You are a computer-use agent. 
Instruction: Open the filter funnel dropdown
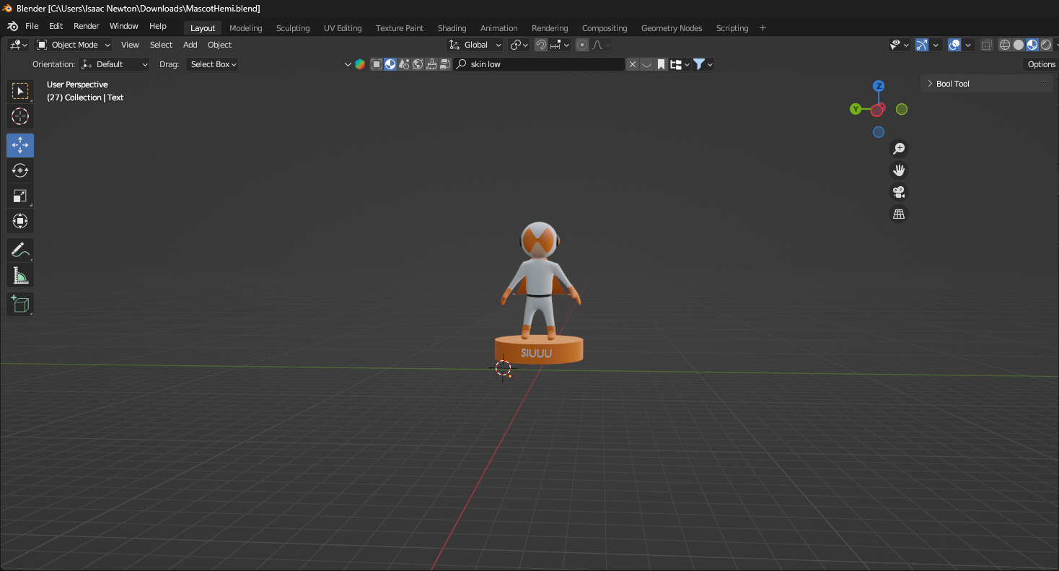[x=703, y=64]
